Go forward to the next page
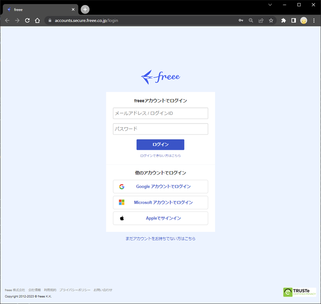321x304 pixels. (17, 20)
